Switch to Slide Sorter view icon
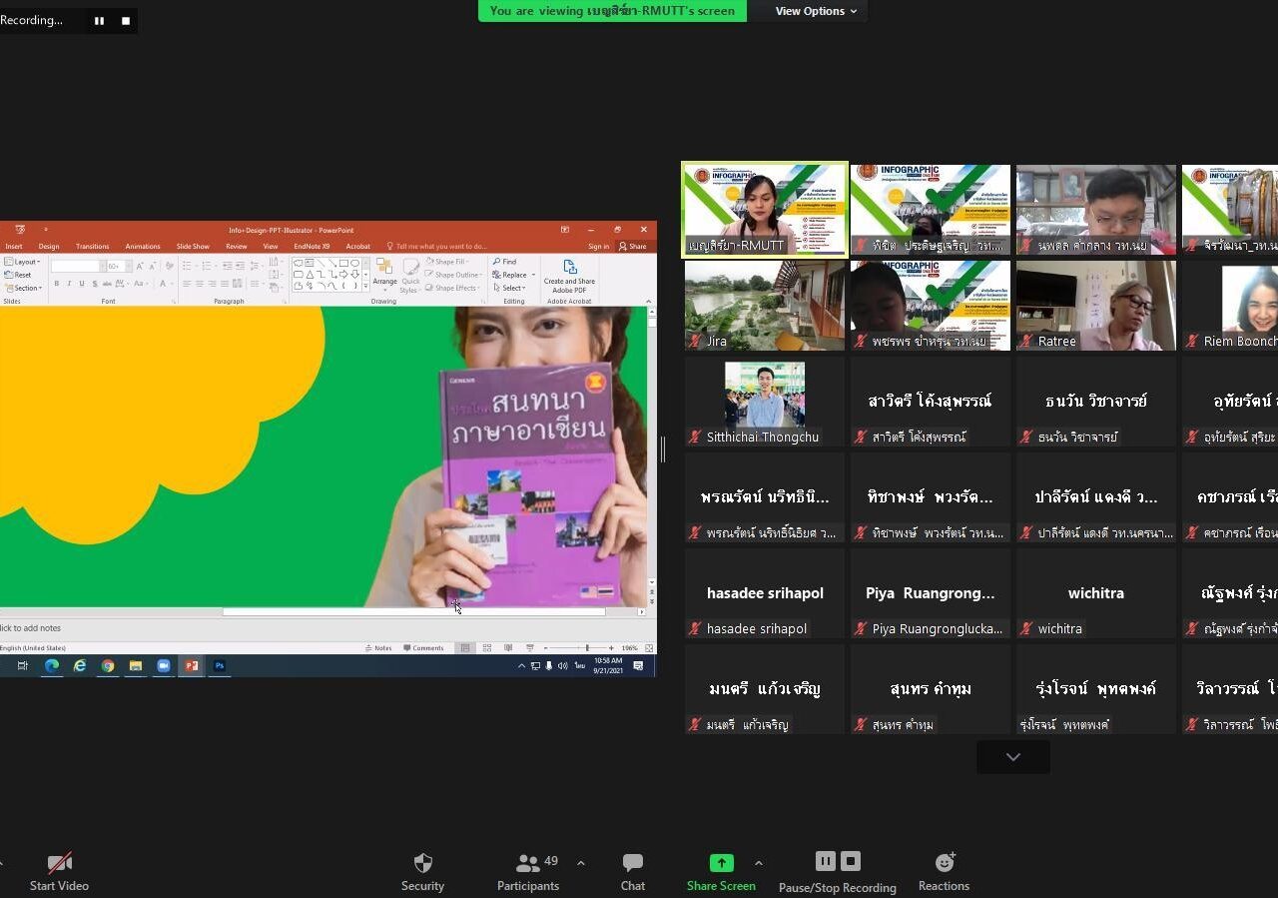This screenshot has width=1278, height=898. (x=486, y=648)
